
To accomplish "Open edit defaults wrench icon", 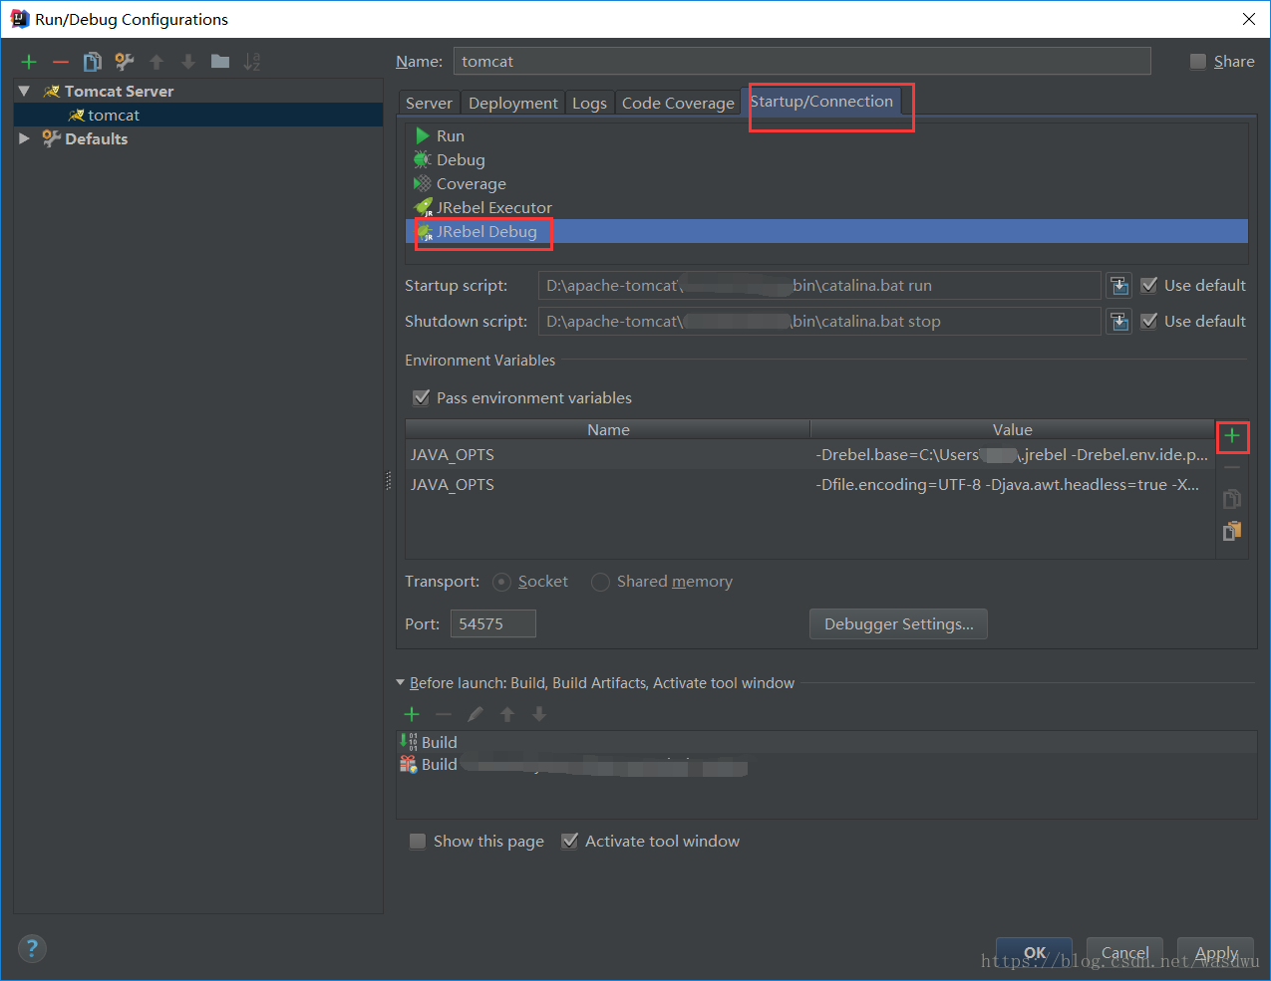I will click(125, 62).
